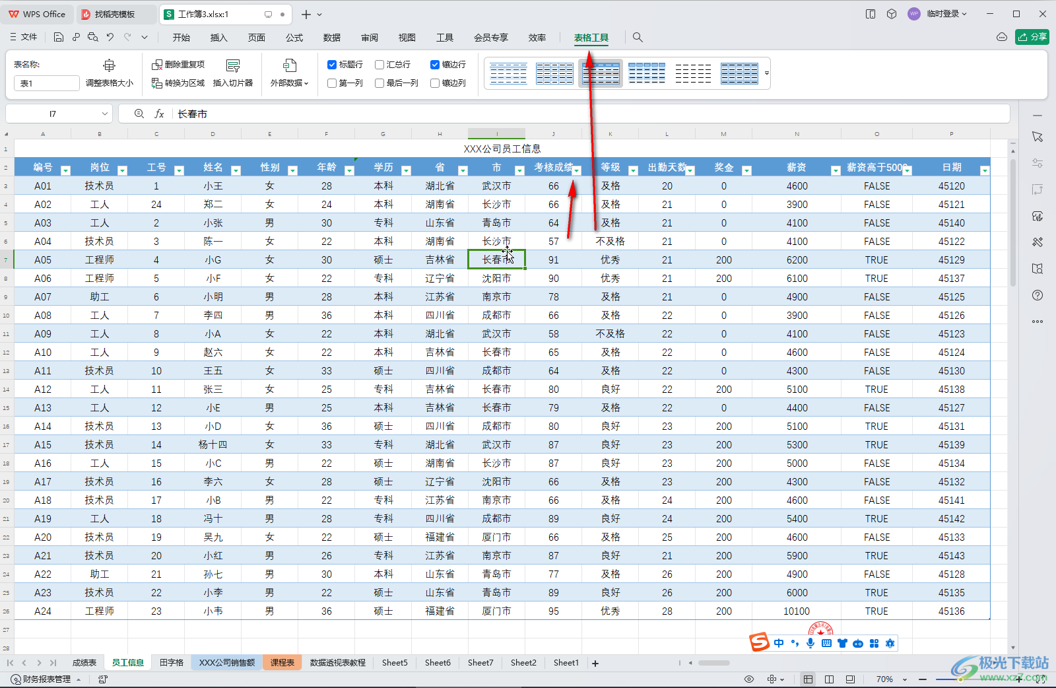Open the zoom percentage dropdown
The width and height of the screenshot is (1056, 688).
(x=905, y=679)
